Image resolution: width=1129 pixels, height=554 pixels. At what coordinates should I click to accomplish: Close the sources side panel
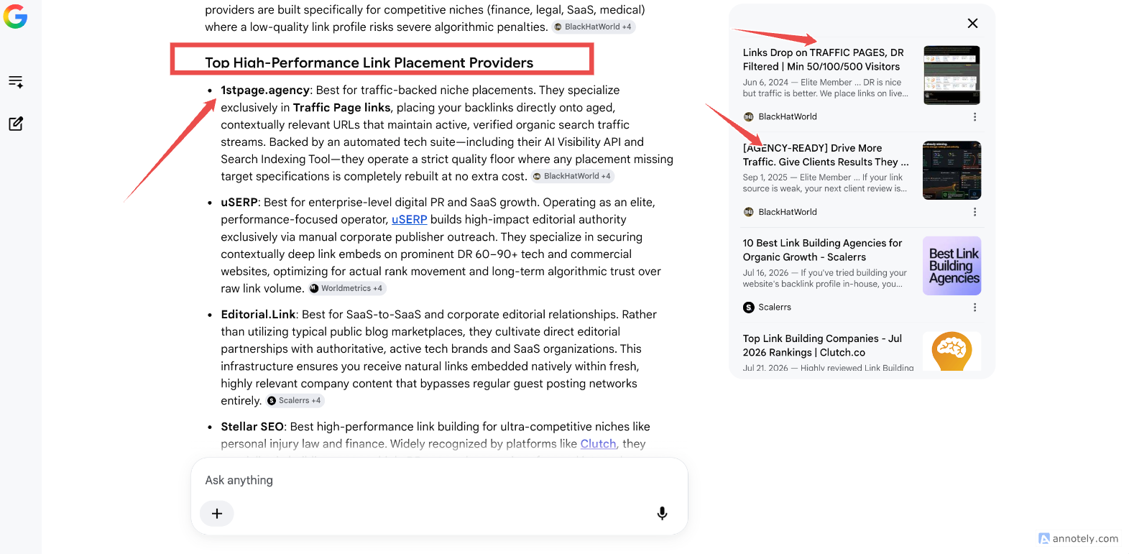972,23
